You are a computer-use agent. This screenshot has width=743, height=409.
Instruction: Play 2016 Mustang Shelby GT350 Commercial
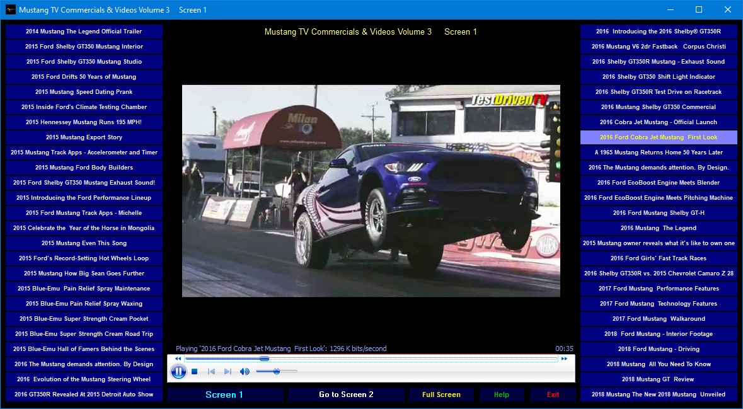659,107
